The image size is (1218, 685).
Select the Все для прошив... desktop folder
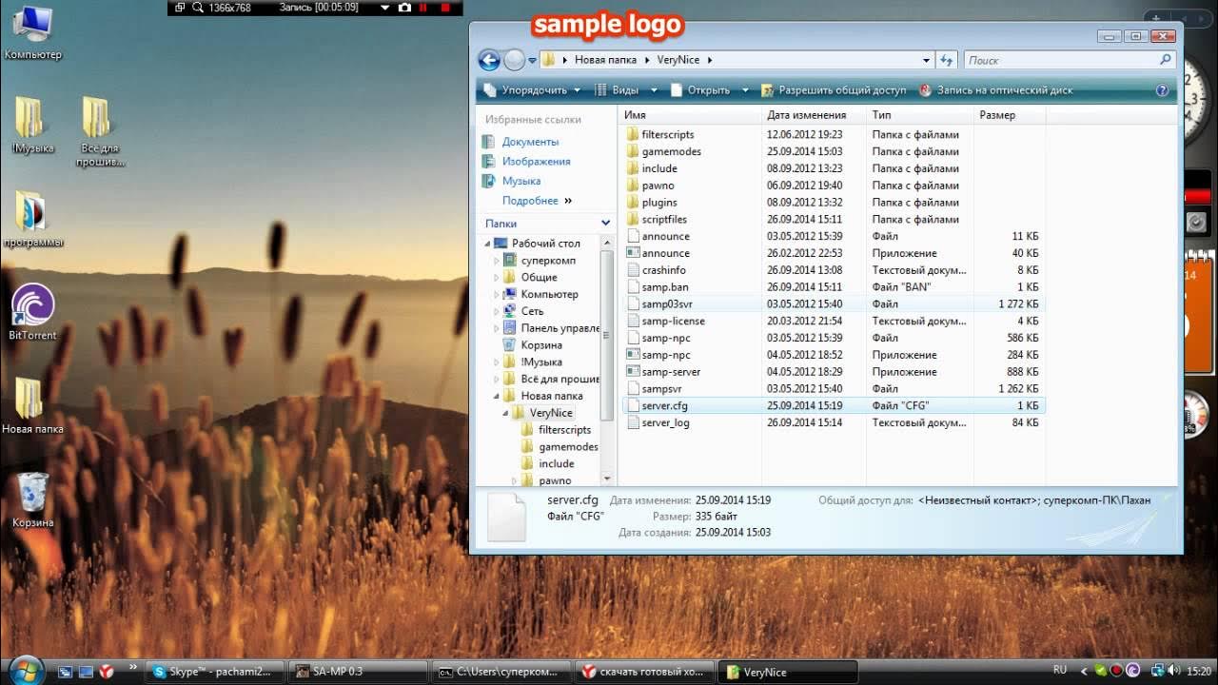click(100, 131)
